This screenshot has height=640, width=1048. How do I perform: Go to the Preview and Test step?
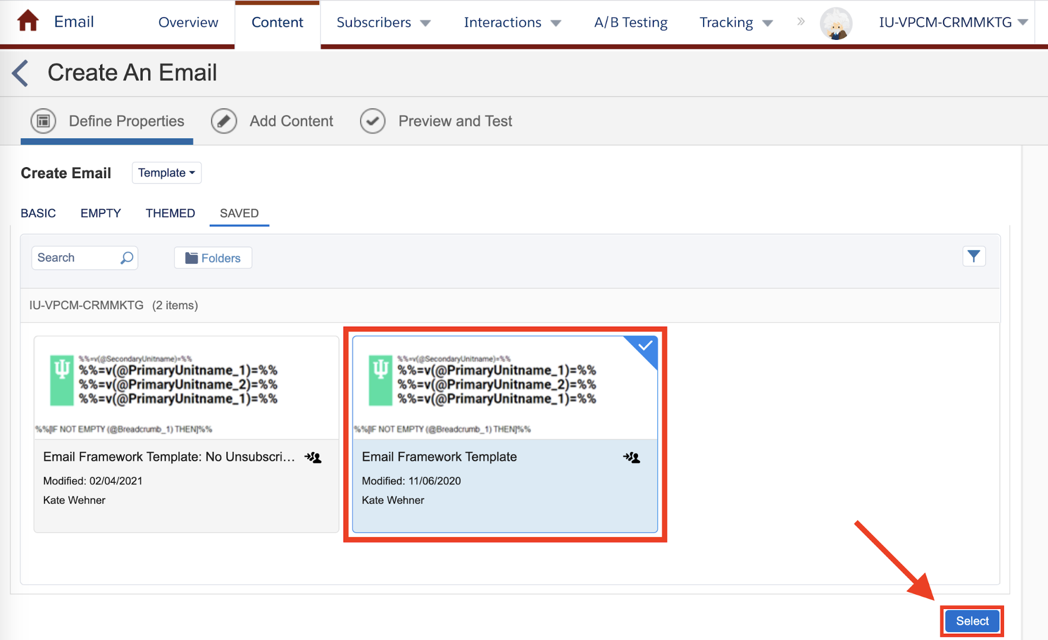pyautogui.click(x=455, y=121)
